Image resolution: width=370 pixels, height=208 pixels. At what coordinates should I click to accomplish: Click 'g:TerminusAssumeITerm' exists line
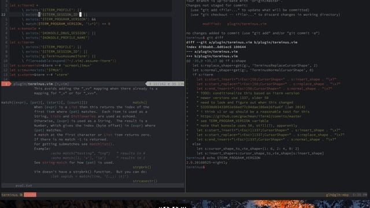click(x=58, y=57)
